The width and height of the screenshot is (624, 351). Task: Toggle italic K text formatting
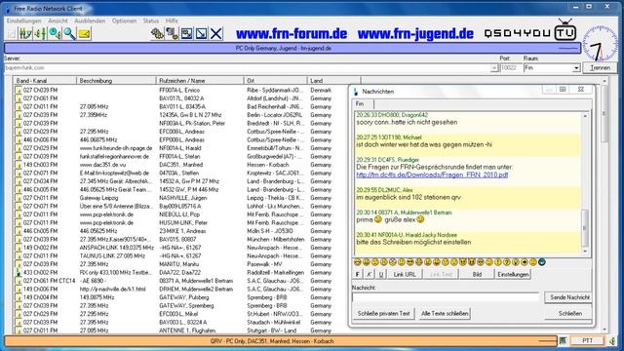point(370,274)
